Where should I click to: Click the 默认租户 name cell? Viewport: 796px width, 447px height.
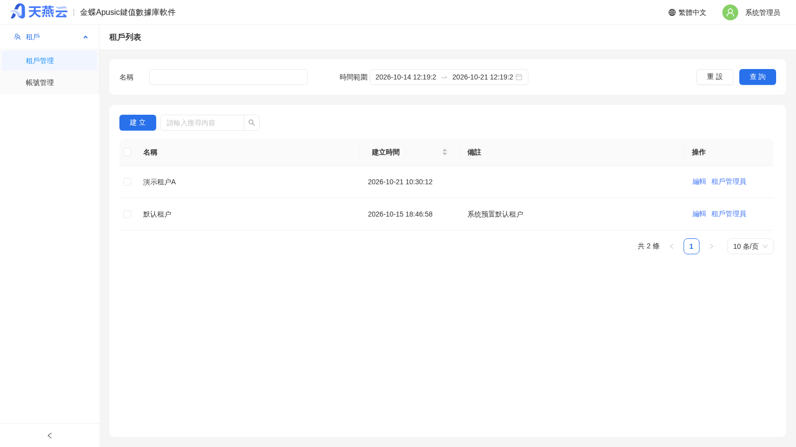157,214
